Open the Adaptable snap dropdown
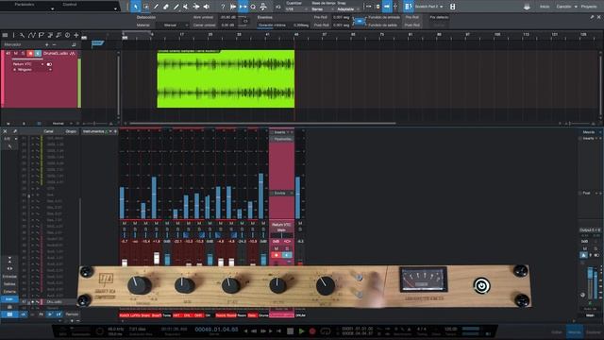 [x=348, y=8]
